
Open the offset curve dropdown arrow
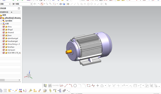pyautogui.click(x=105, y=85)
